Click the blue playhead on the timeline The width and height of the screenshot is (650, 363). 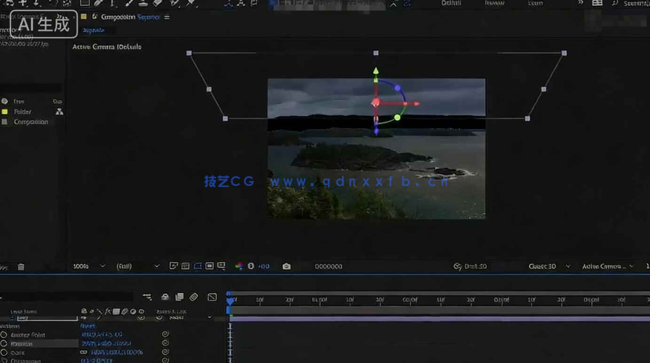230,300
